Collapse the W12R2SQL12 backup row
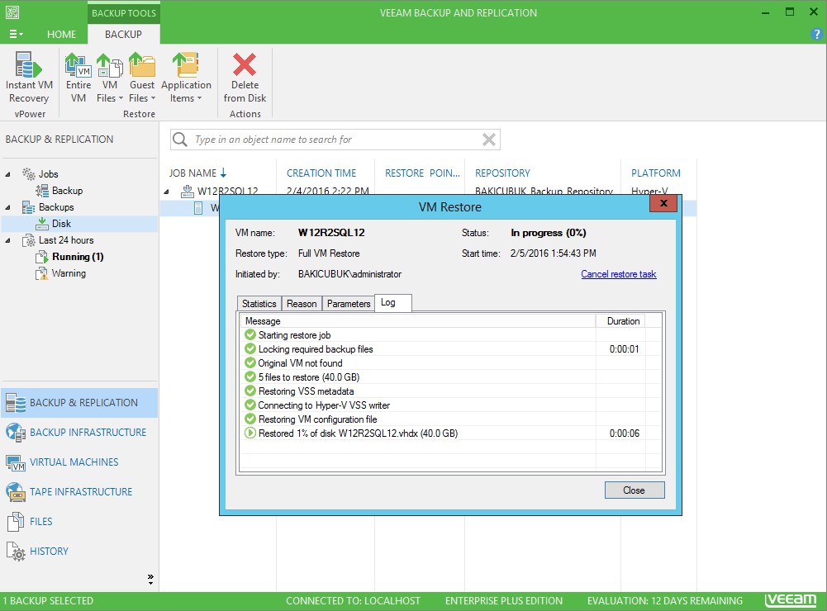 click(167, 192)
